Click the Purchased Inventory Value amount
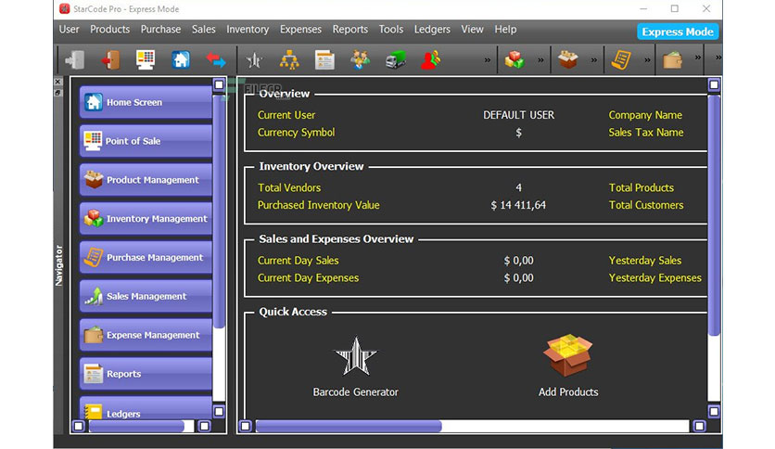The width and height of the screenshot is (775, 449). [518, 205]
